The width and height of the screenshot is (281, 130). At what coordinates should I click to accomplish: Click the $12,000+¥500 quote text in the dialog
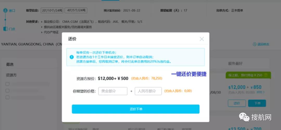[113, 78]
